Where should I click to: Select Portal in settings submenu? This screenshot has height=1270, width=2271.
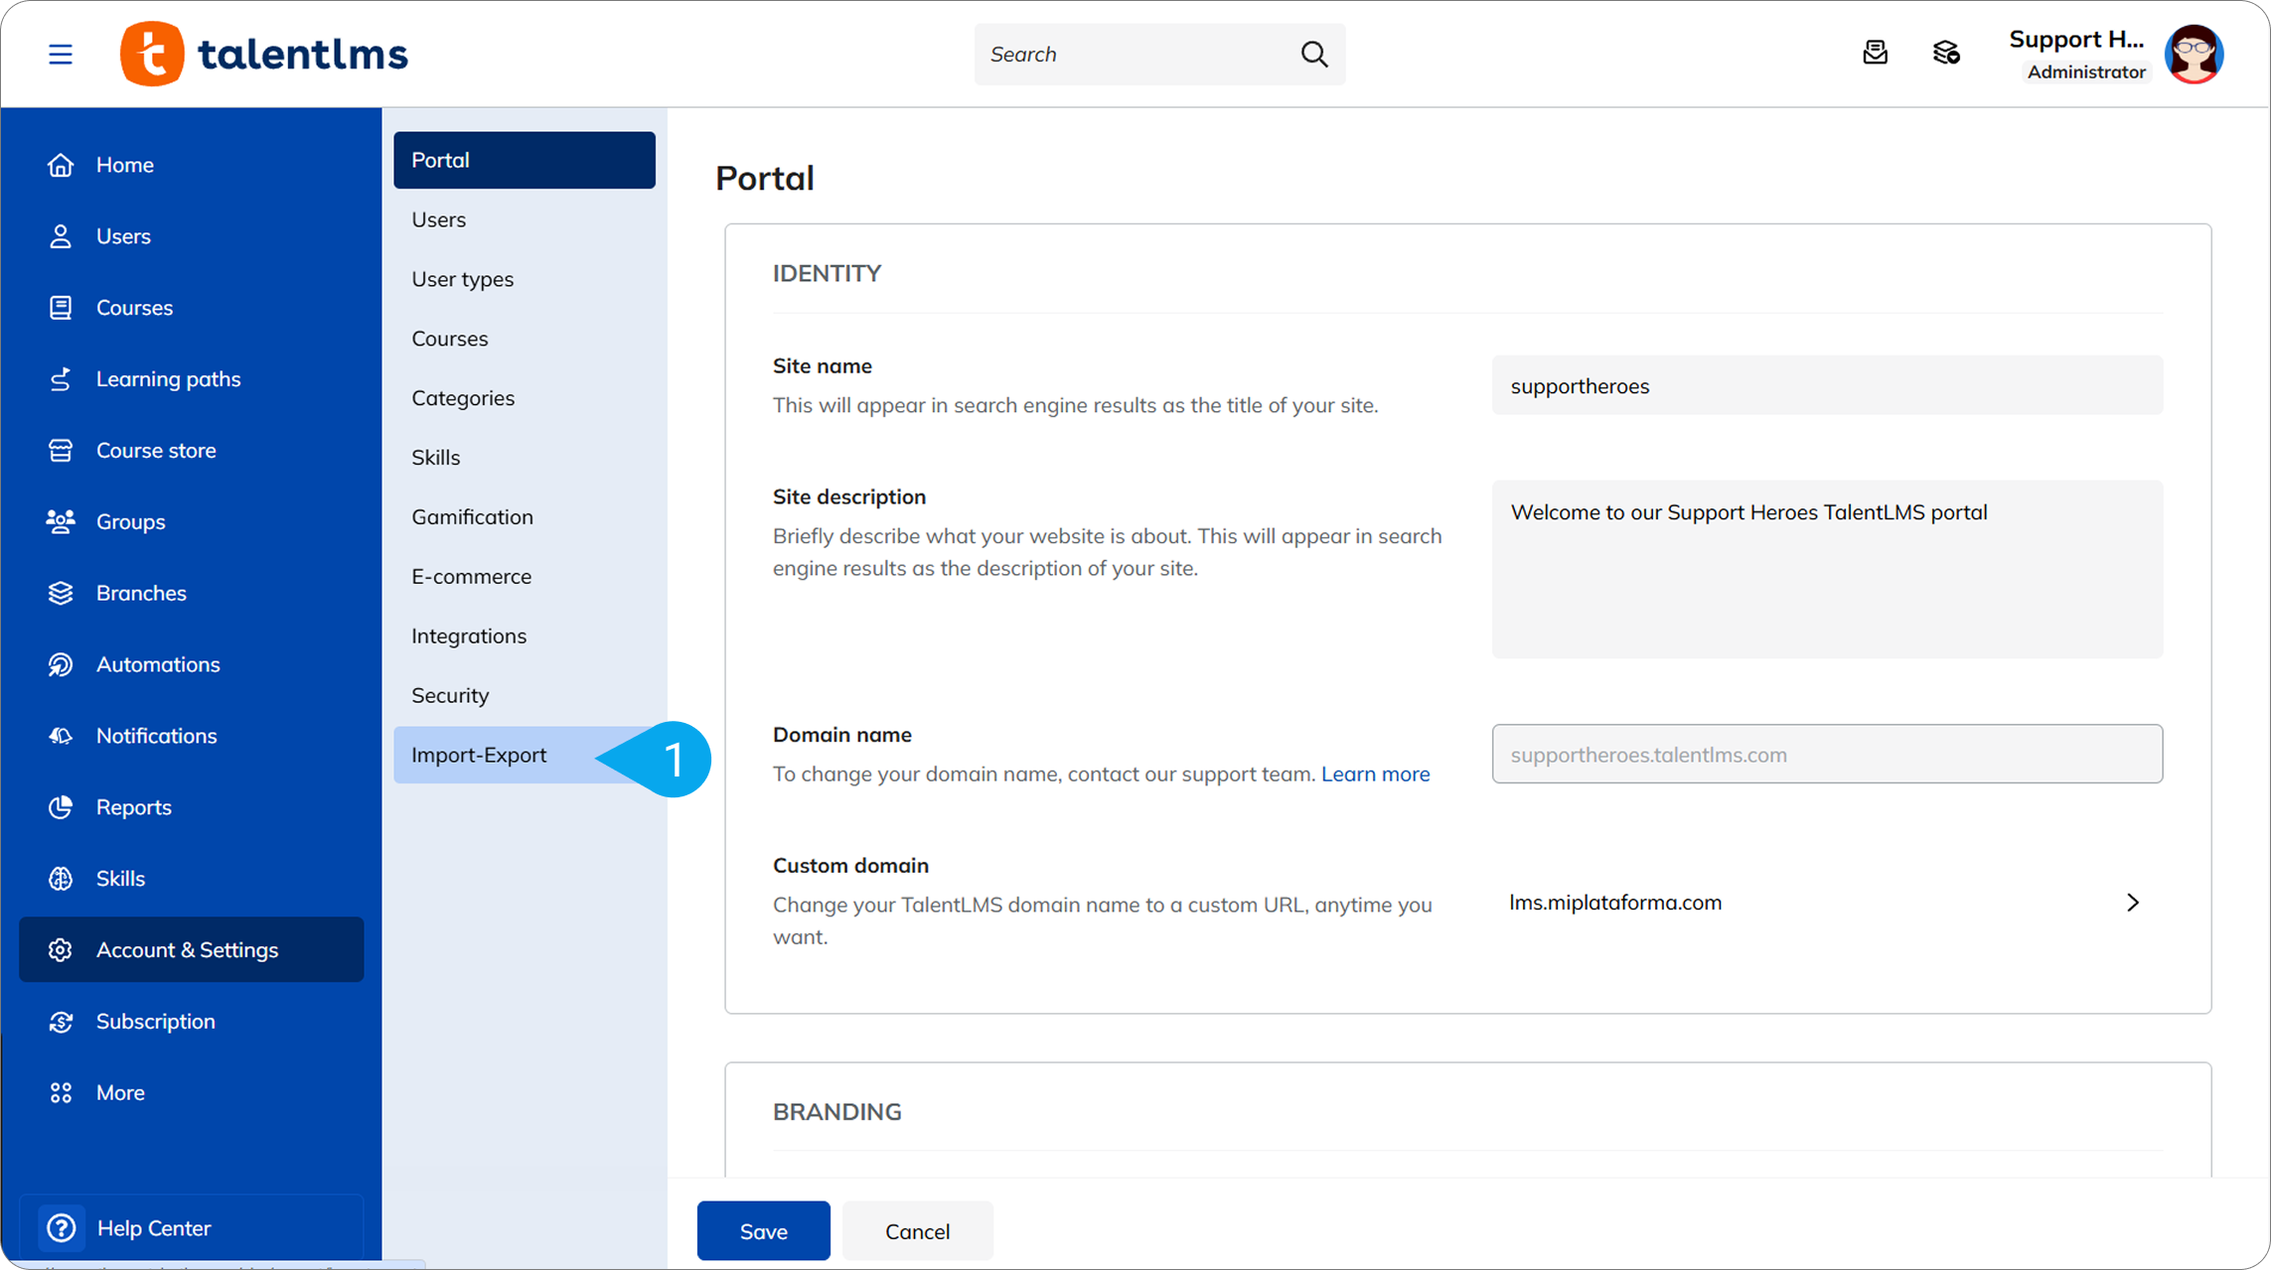pos(525,160)
